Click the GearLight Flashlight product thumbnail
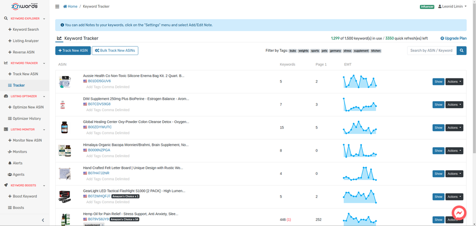The image size is (476, 226). [x=65, y=197]
